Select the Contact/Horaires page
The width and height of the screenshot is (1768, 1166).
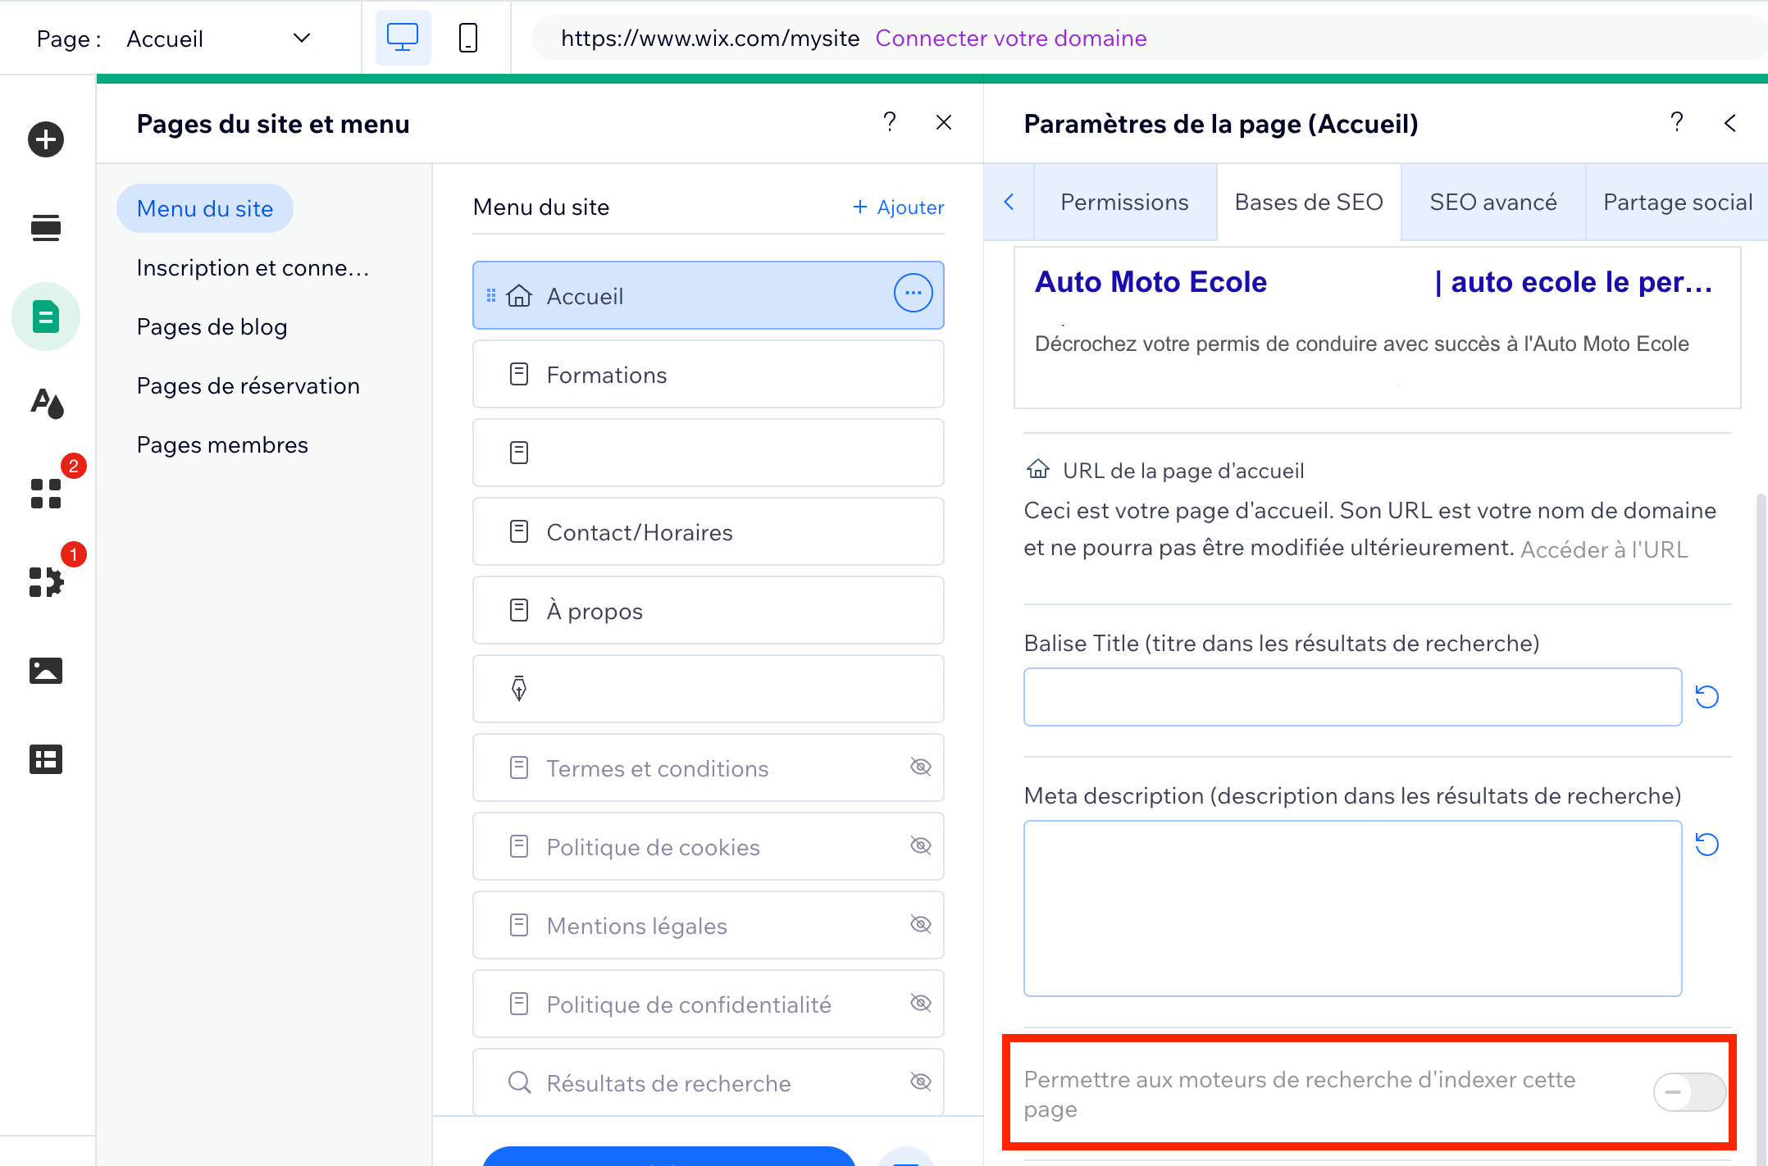(x=709, y=531)
